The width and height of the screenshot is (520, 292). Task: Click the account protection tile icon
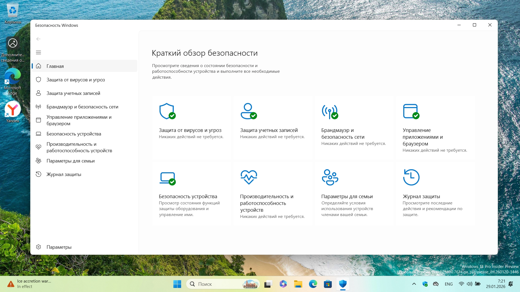248,111
